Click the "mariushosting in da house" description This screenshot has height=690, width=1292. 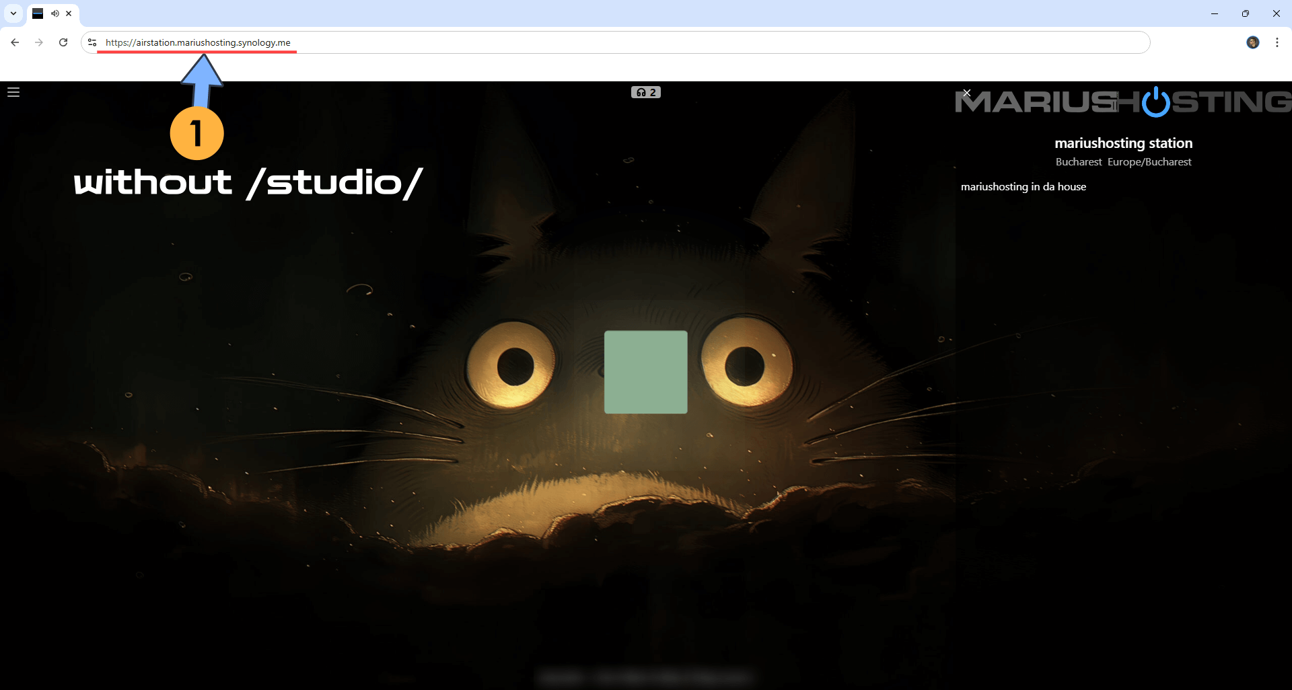pos(1023,187)
